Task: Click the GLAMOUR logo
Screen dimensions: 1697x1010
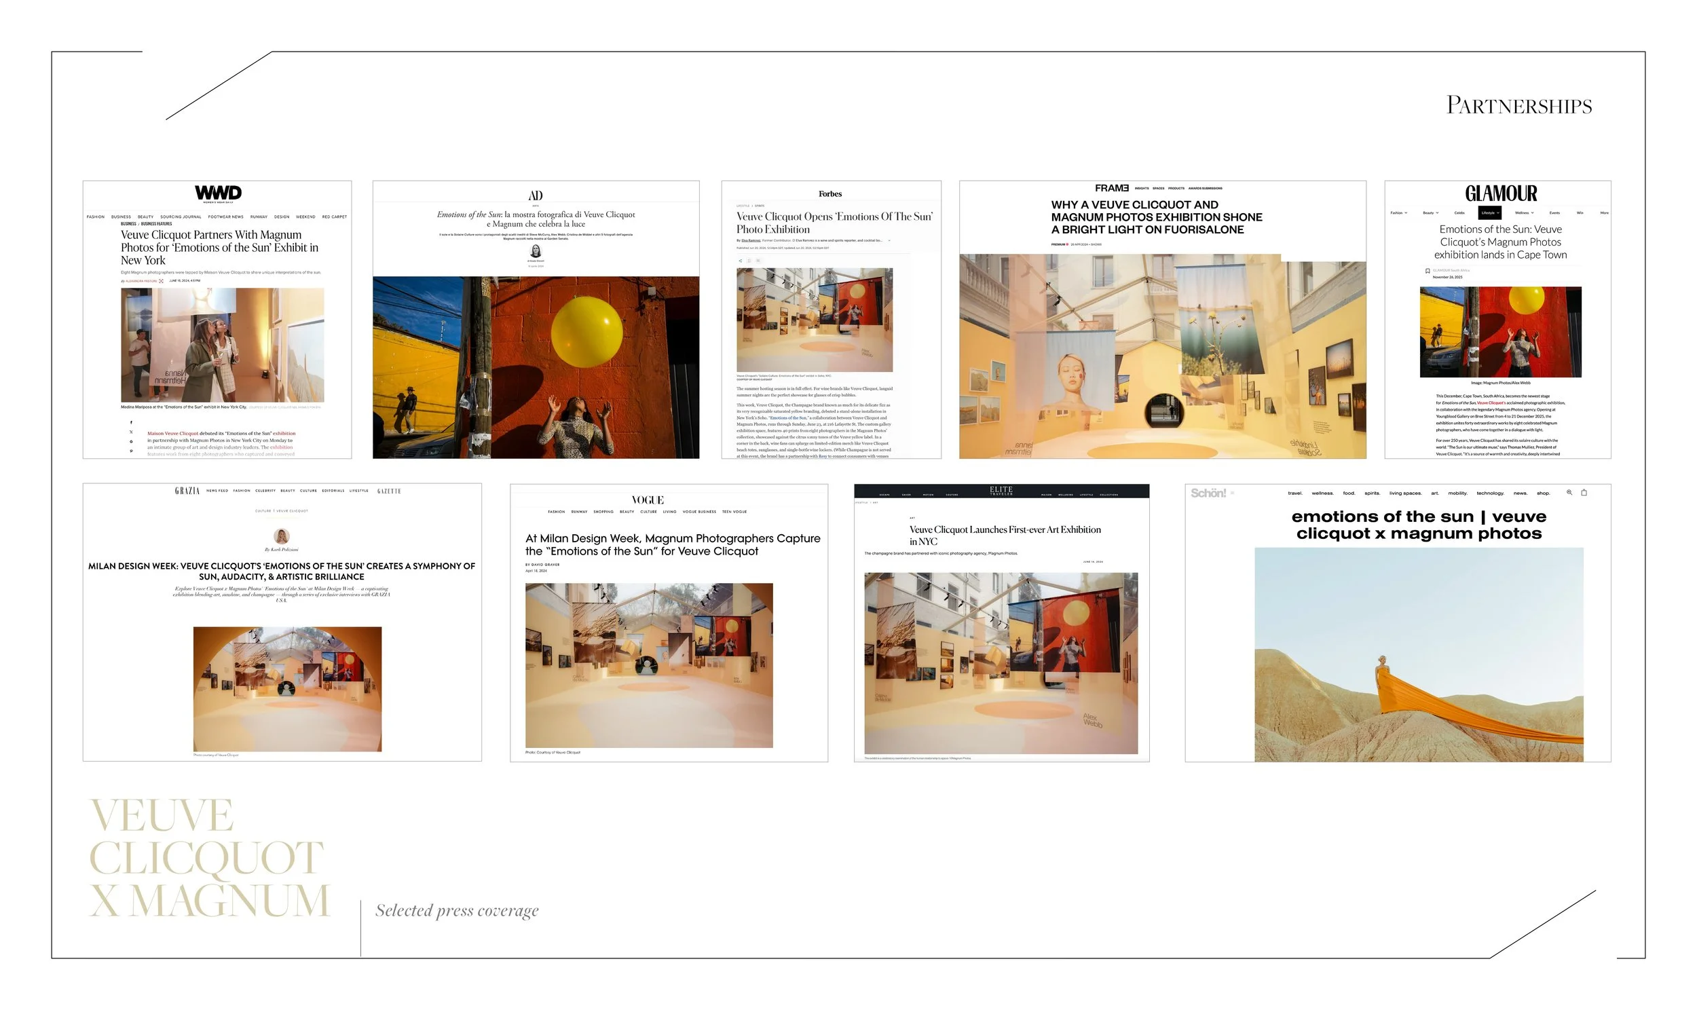Action: pyautogui.click(x=1500, y=193)
